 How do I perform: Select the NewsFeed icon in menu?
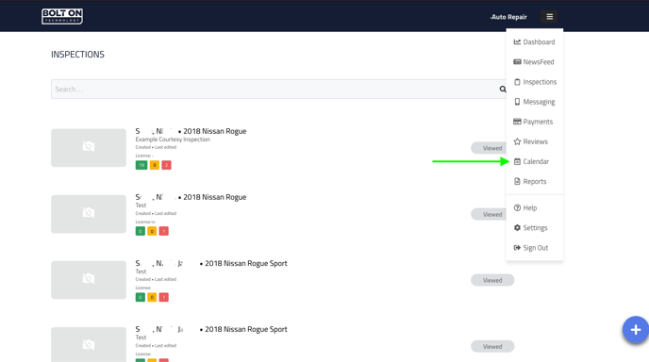coord(517,61)
